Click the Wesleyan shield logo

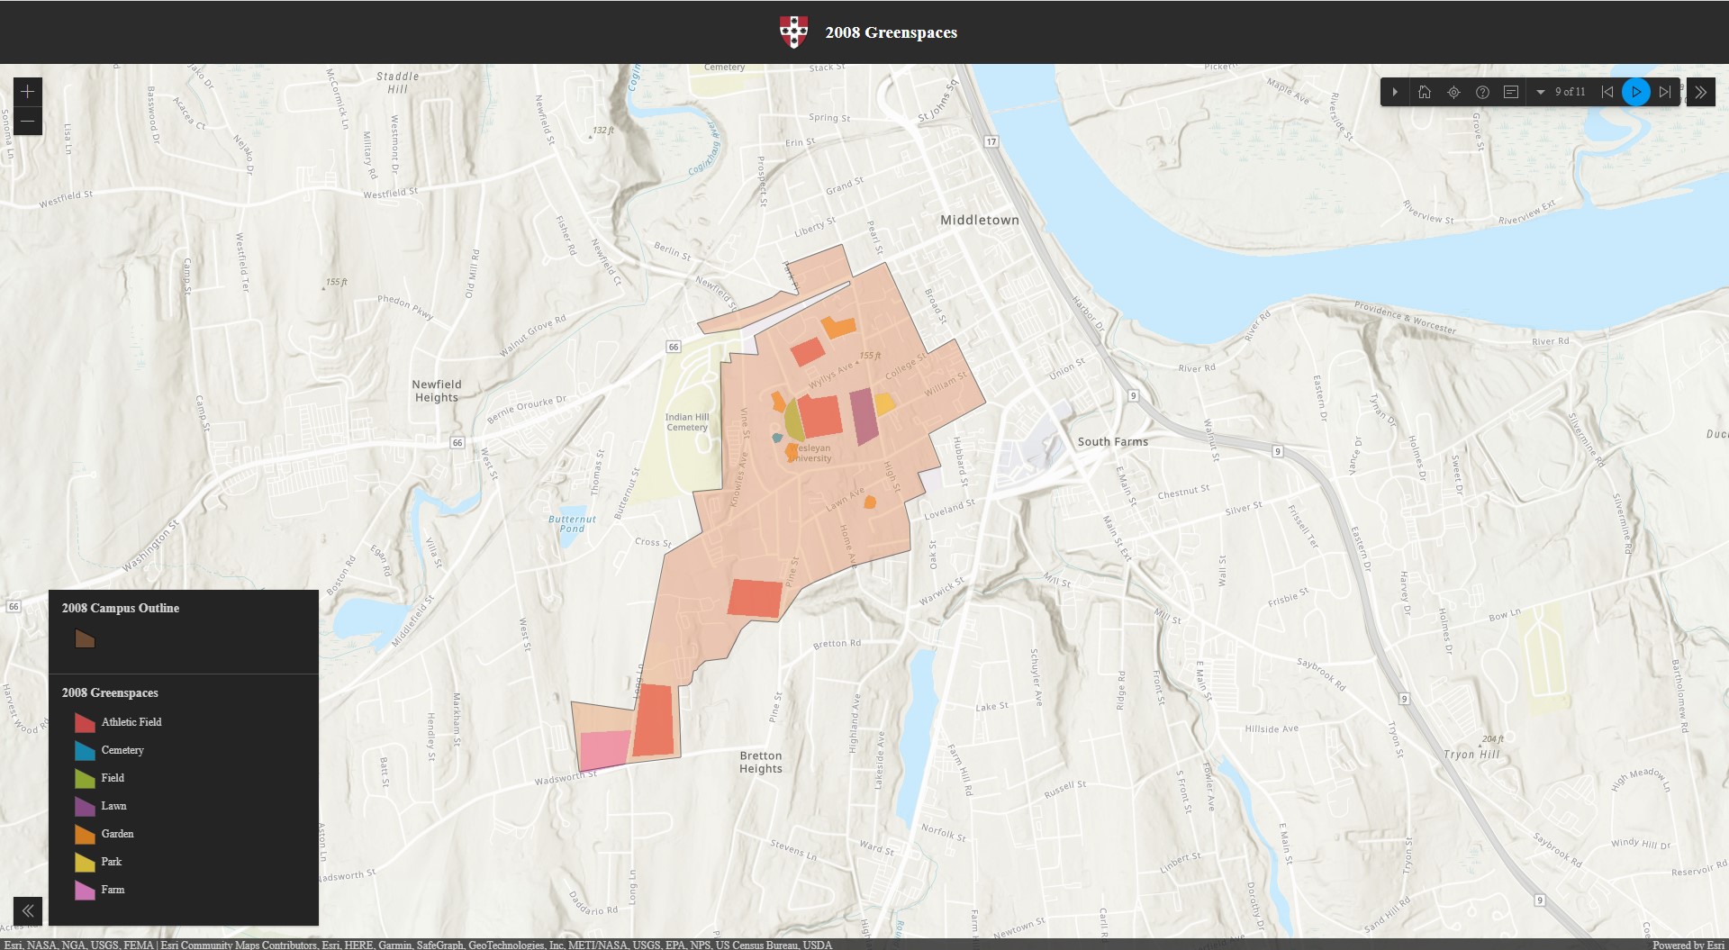click(x=793, y=32)
